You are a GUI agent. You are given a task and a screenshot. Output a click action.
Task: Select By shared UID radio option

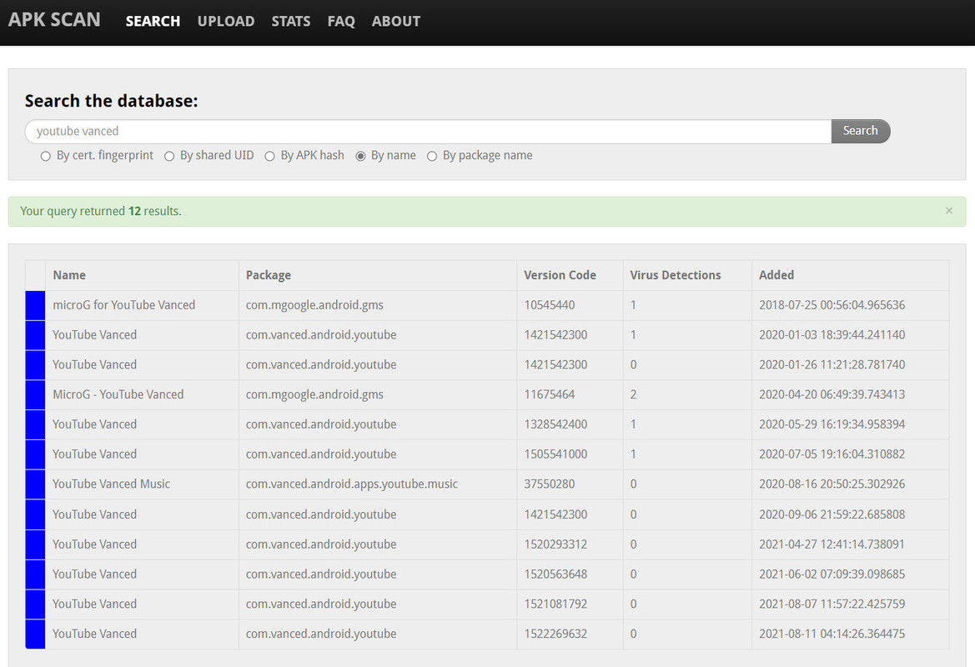point(169,156)
